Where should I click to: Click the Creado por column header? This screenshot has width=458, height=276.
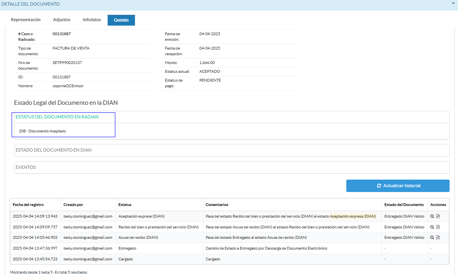pos(73,205)
